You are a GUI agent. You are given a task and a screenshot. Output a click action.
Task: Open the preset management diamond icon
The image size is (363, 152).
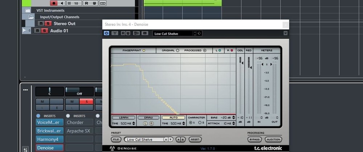(199, 33)
